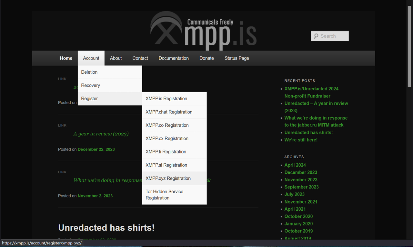Open the Home menu item

click(66, 58)
